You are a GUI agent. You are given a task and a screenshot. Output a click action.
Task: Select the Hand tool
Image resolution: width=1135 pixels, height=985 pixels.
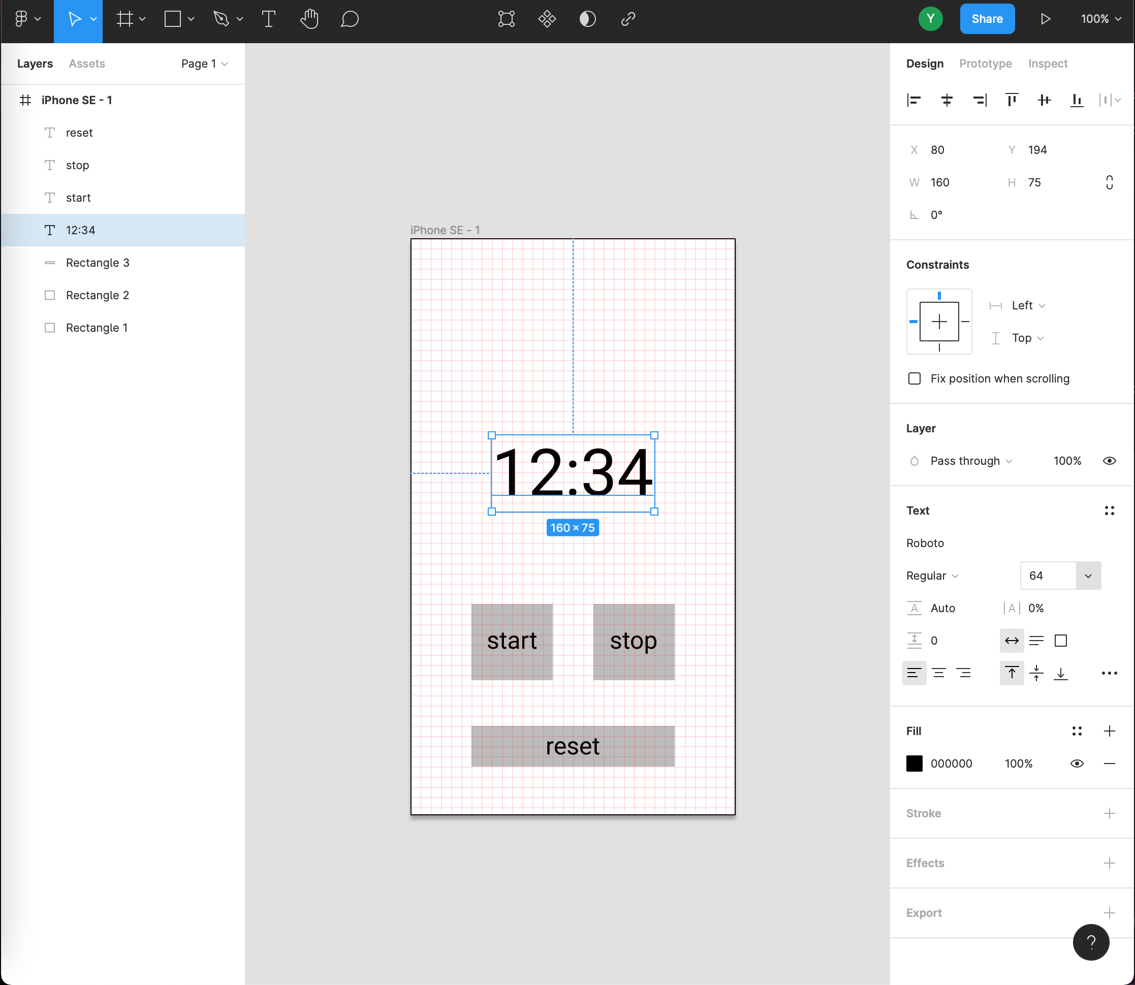(309, 19)
